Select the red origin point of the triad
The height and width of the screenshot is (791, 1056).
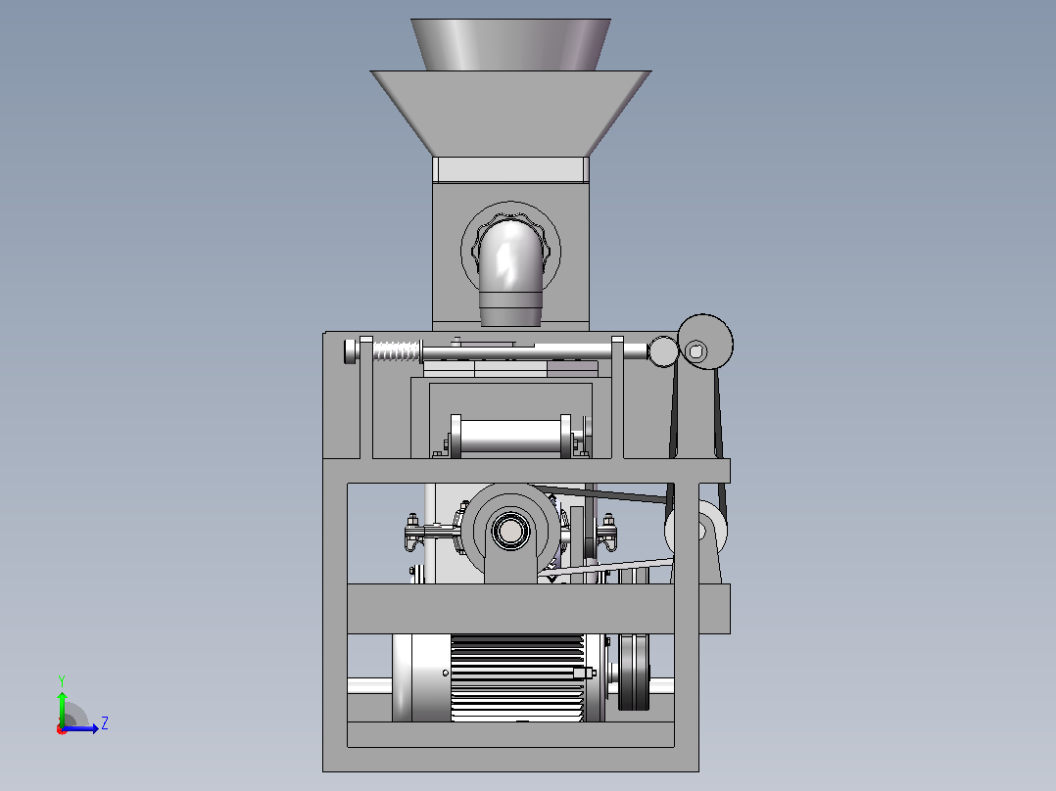coord(62,729)
